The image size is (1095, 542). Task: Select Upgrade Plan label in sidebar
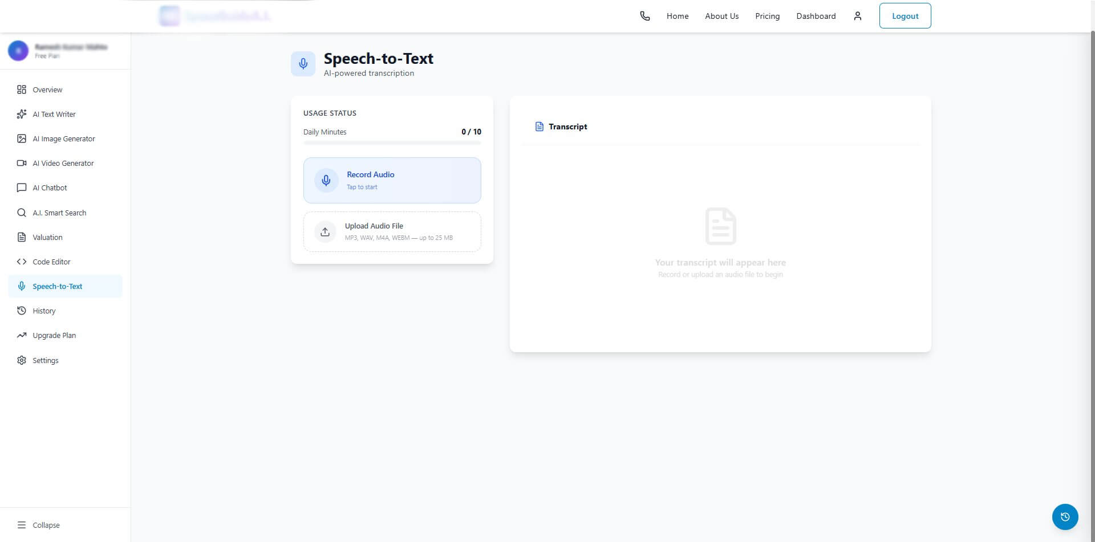[x=54, y=335]
